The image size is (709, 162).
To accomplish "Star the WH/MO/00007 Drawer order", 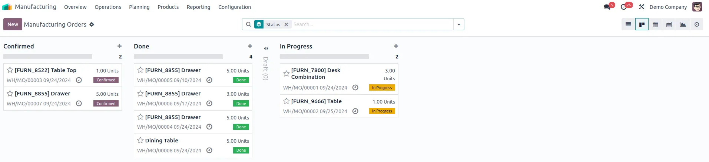I will coord(10,94).
